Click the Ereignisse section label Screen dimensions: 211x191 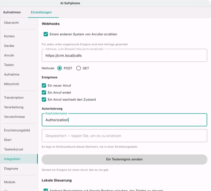tap(49, 77)
